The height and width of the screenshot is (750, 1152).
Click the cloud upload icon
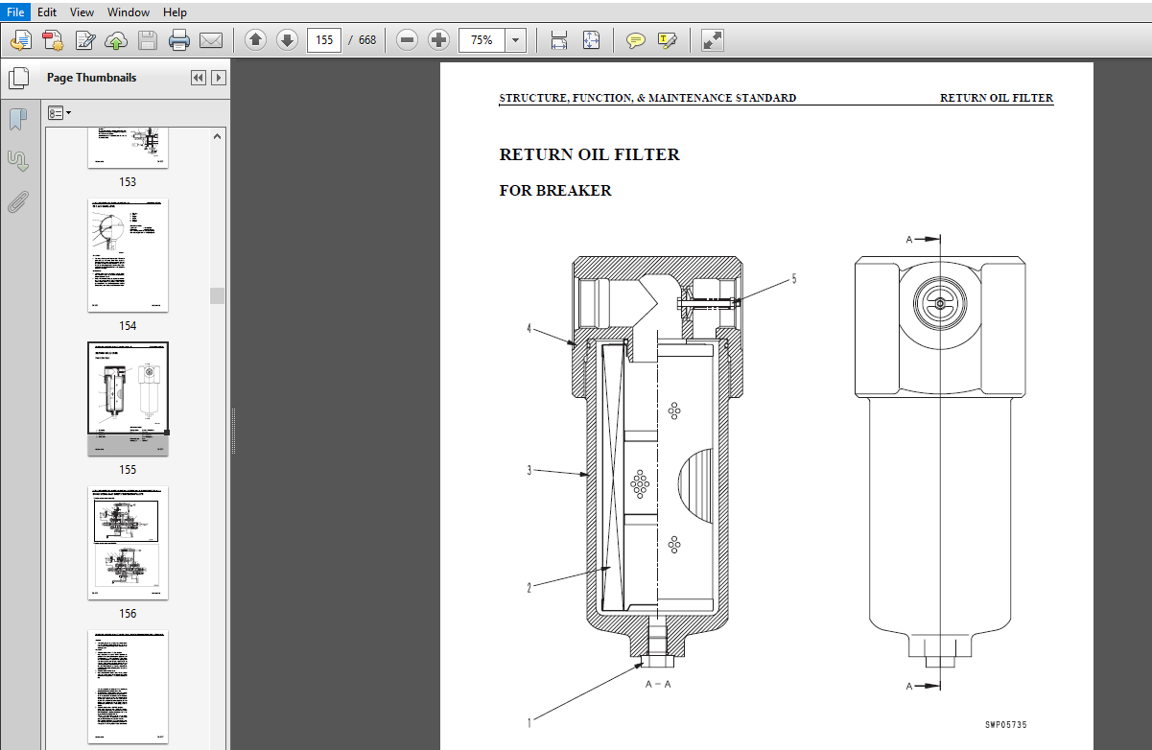coord(116,40)
